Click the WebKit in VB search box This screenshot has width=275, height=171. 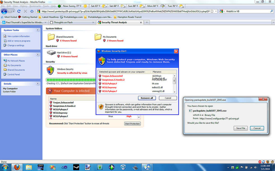(248, 11)
